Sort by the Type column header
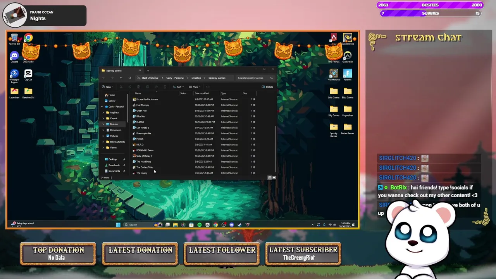 coord(224,93)
